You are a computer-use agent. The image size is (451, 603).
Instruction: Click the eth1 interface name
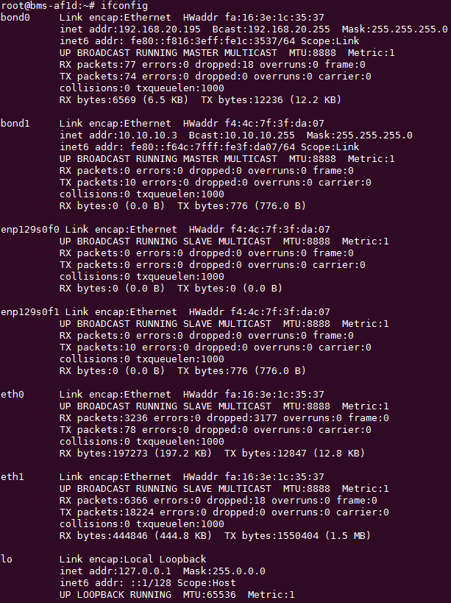(13, 477)
